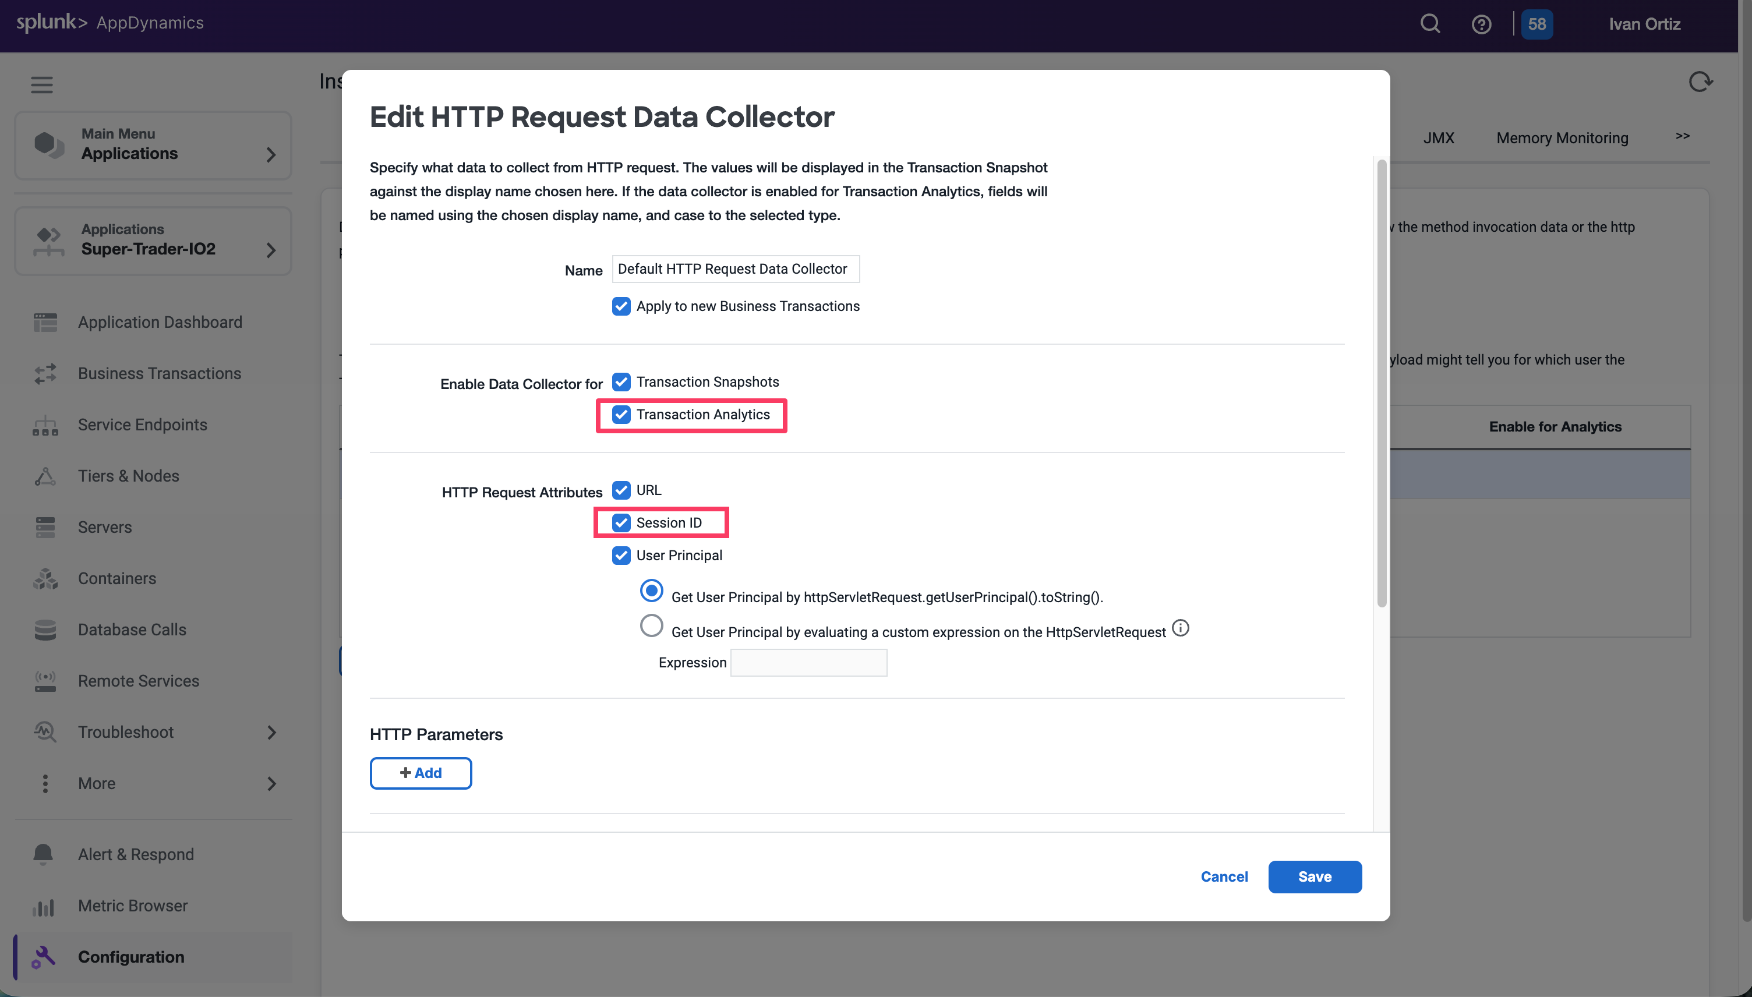The width and height of the screenshot is (1752, 997).
Task: Open the Super-Trader-IO2 application selector
Action: pos(153,241)
